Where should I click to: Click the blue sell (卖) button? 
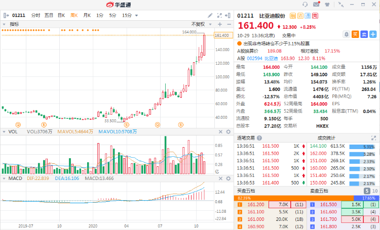click(364, 34)
